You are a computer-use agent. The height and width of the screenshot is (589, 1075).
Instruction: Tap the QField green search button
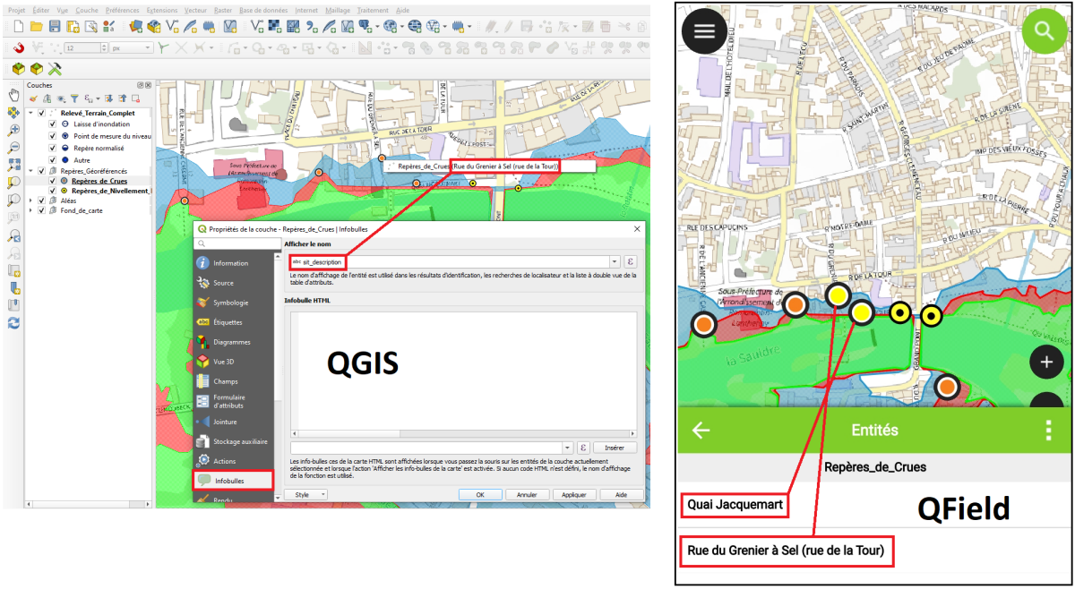[1044, 30]
